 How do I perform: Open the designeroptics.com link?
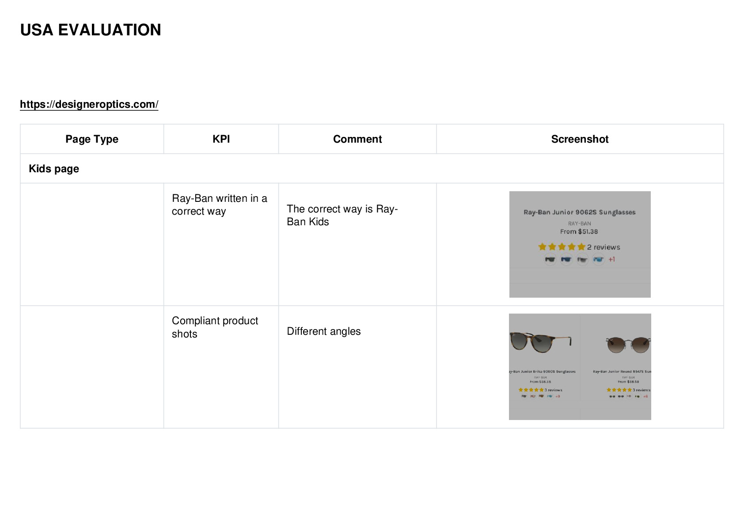(89, 104)
